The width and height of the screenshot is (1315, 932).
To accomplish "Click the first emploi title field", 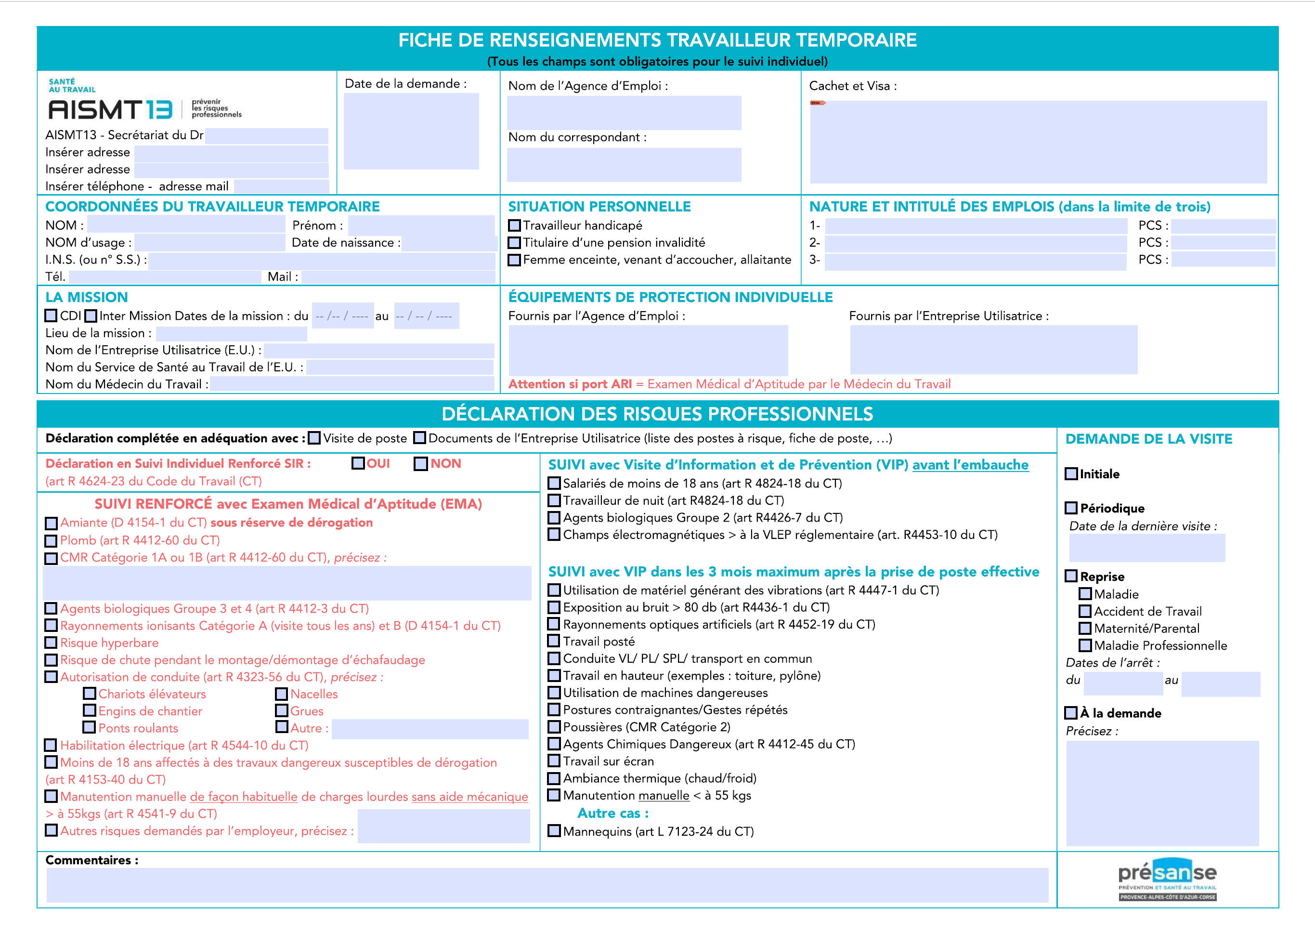I will pos(976,225).
